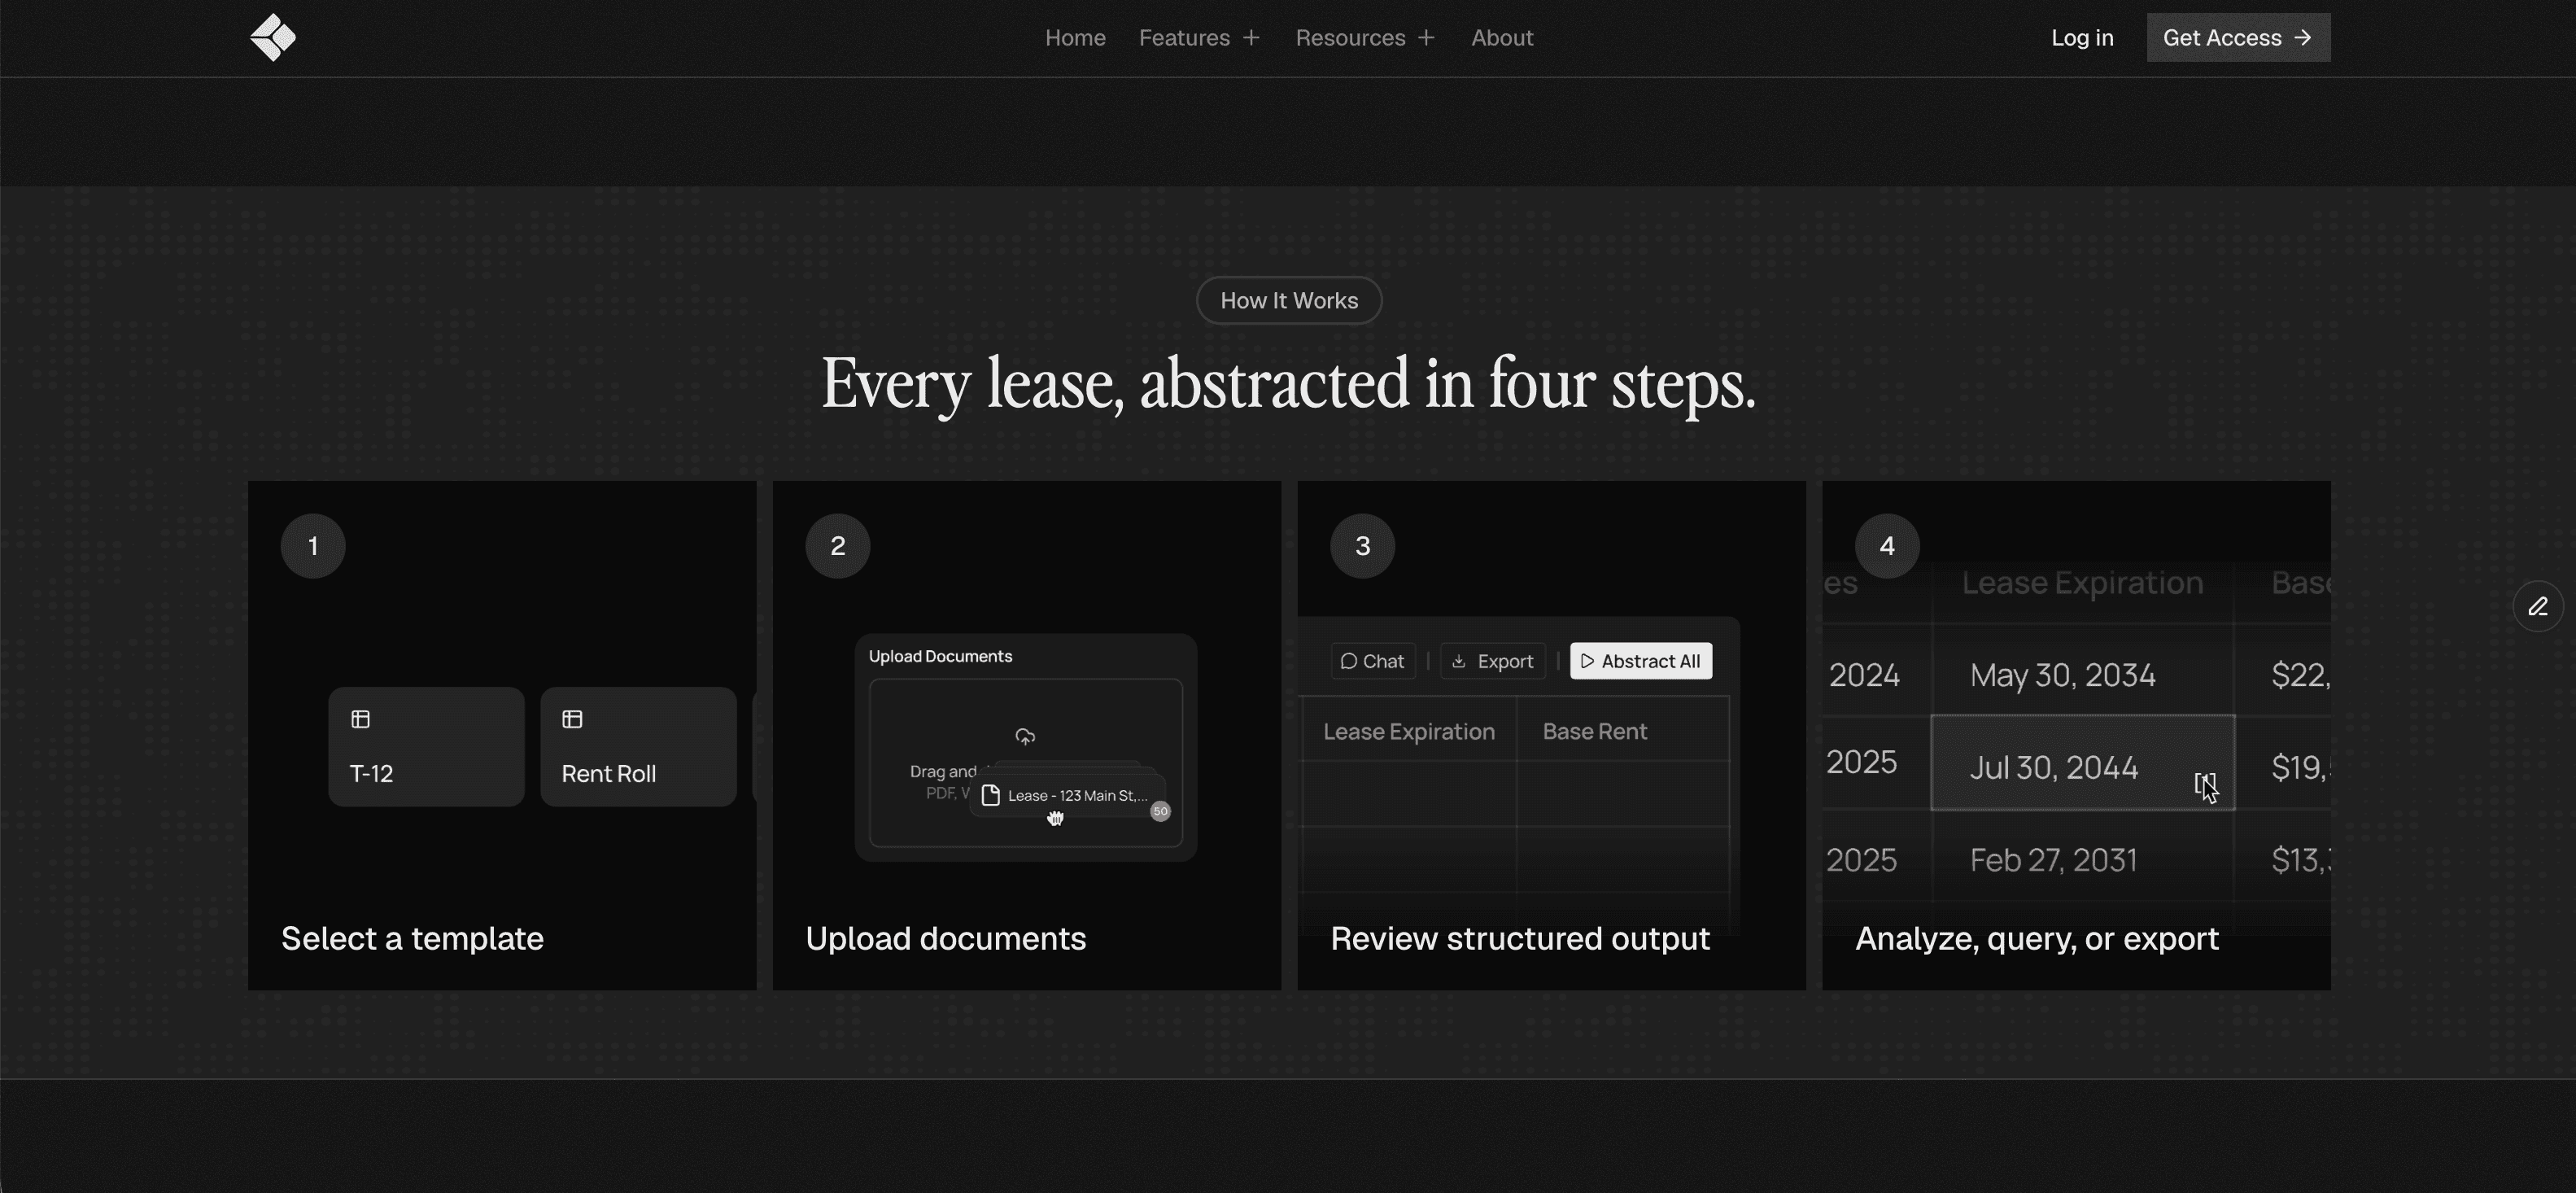Click the Abstract All button
2576x1193 pixels.
1641,661
